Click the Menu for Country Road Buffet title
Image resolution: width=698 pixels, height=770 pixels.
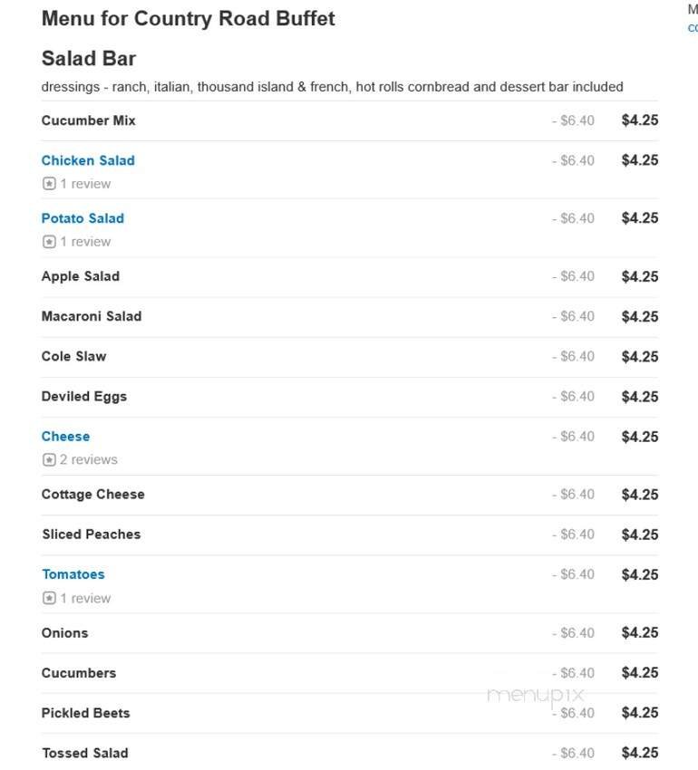coord(188,18)
